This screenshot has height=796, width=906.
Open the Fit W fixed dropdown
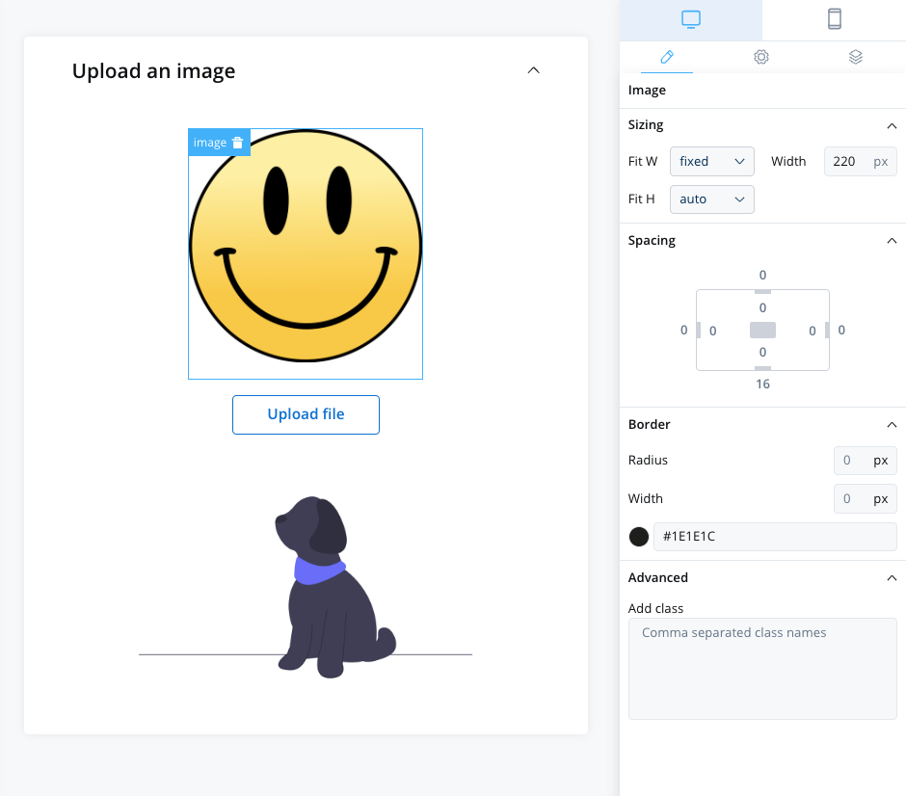712,161
